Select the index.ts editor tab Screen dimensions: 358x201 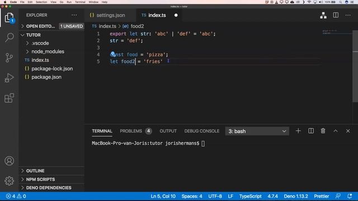click(x=157, y=15)
